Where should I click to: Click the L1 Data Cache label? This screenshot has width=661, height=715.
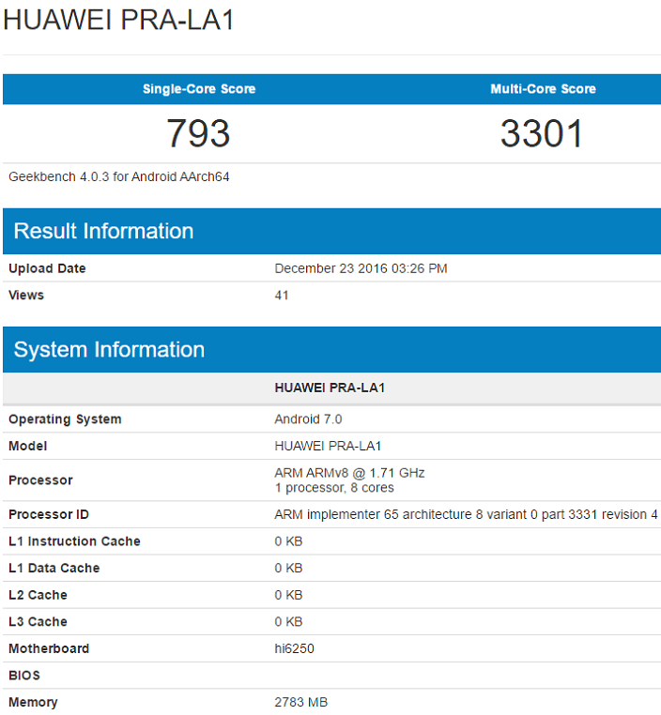[54, 569]
